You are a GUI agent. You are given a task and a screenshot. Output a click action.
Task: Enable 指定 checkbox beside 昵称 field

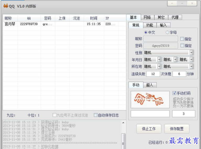pos(182,39)
